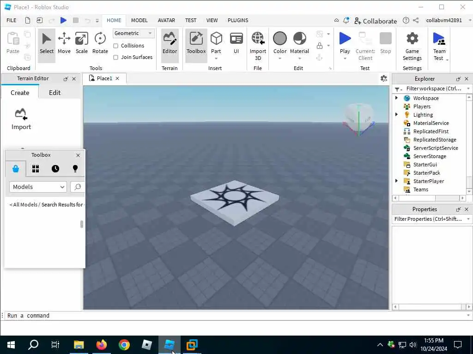Open the Material picker

[299, 44]
